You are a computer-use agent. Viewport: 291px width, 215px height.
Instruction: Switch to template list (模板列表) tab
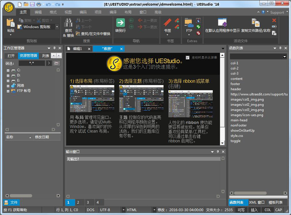click(275, 202)
